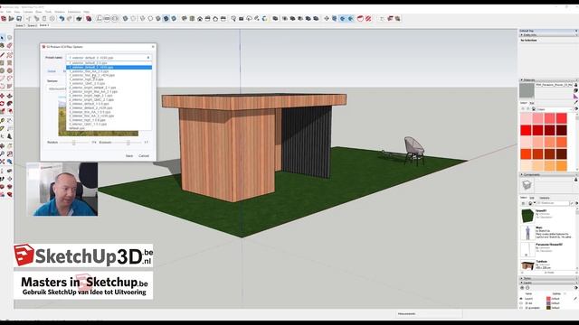The image size is (579, 325).
Task: Select the Tuinhuis component thumbnail
Action: point(527,265)
